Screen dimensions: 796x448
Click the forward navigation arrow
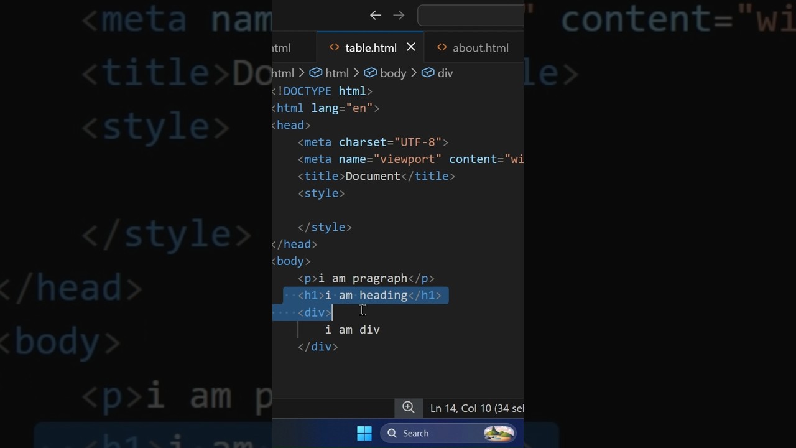[399, 16]
